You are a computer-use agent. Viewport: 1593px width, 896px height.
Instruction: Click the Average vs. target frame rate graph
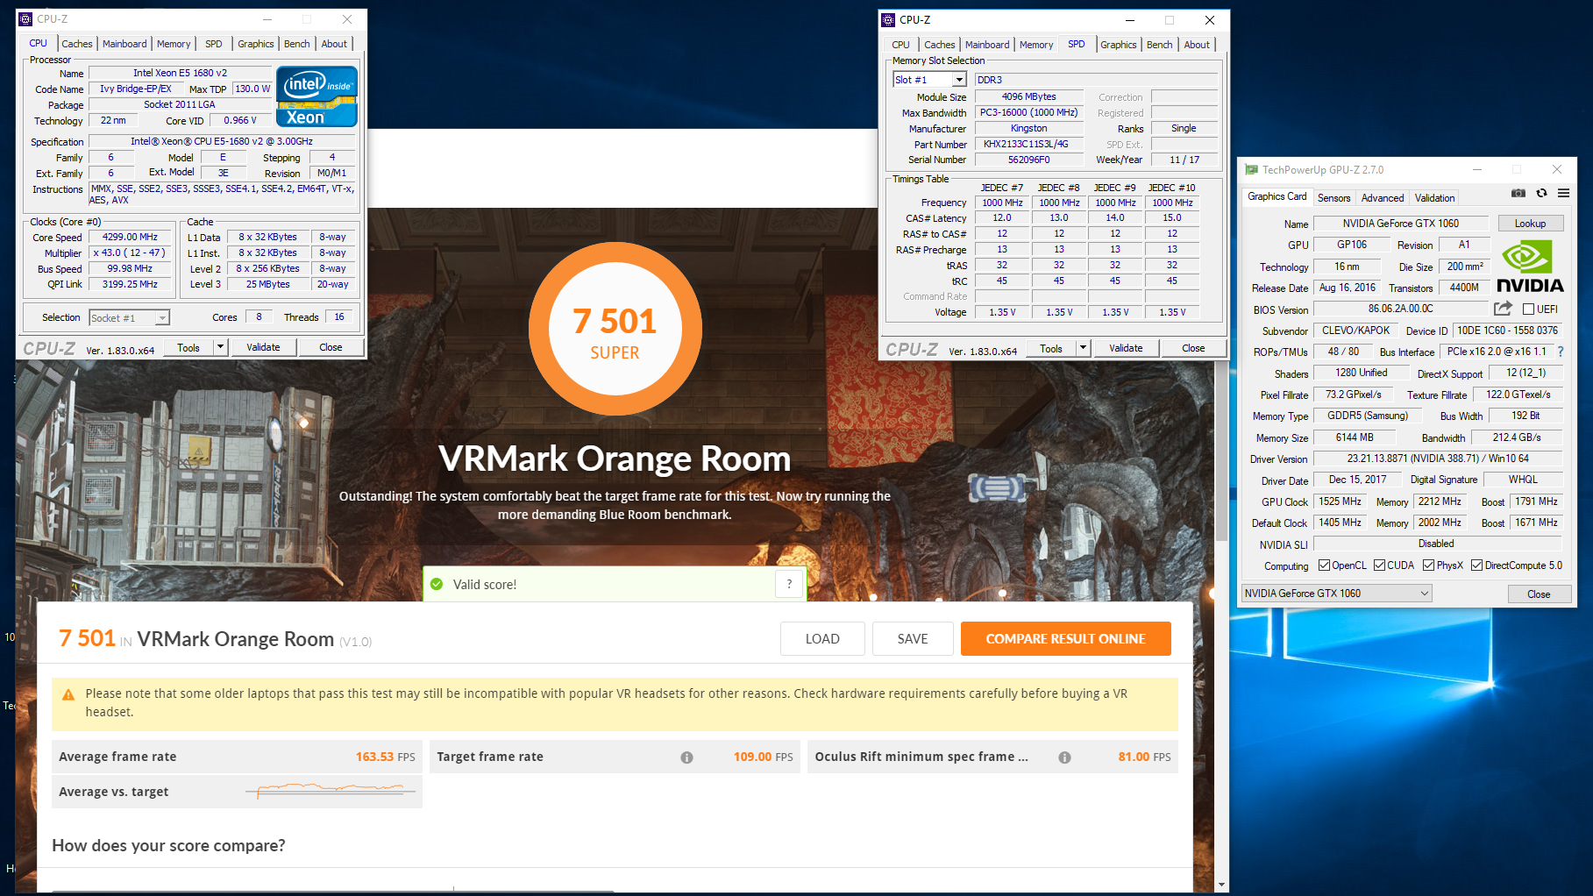(x=331, y=790)
